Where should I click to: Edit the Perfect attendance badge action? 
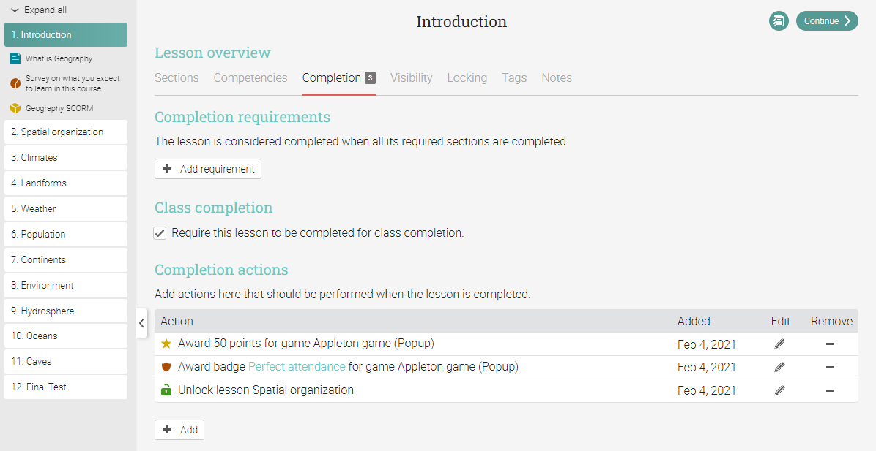pos(779,367)
